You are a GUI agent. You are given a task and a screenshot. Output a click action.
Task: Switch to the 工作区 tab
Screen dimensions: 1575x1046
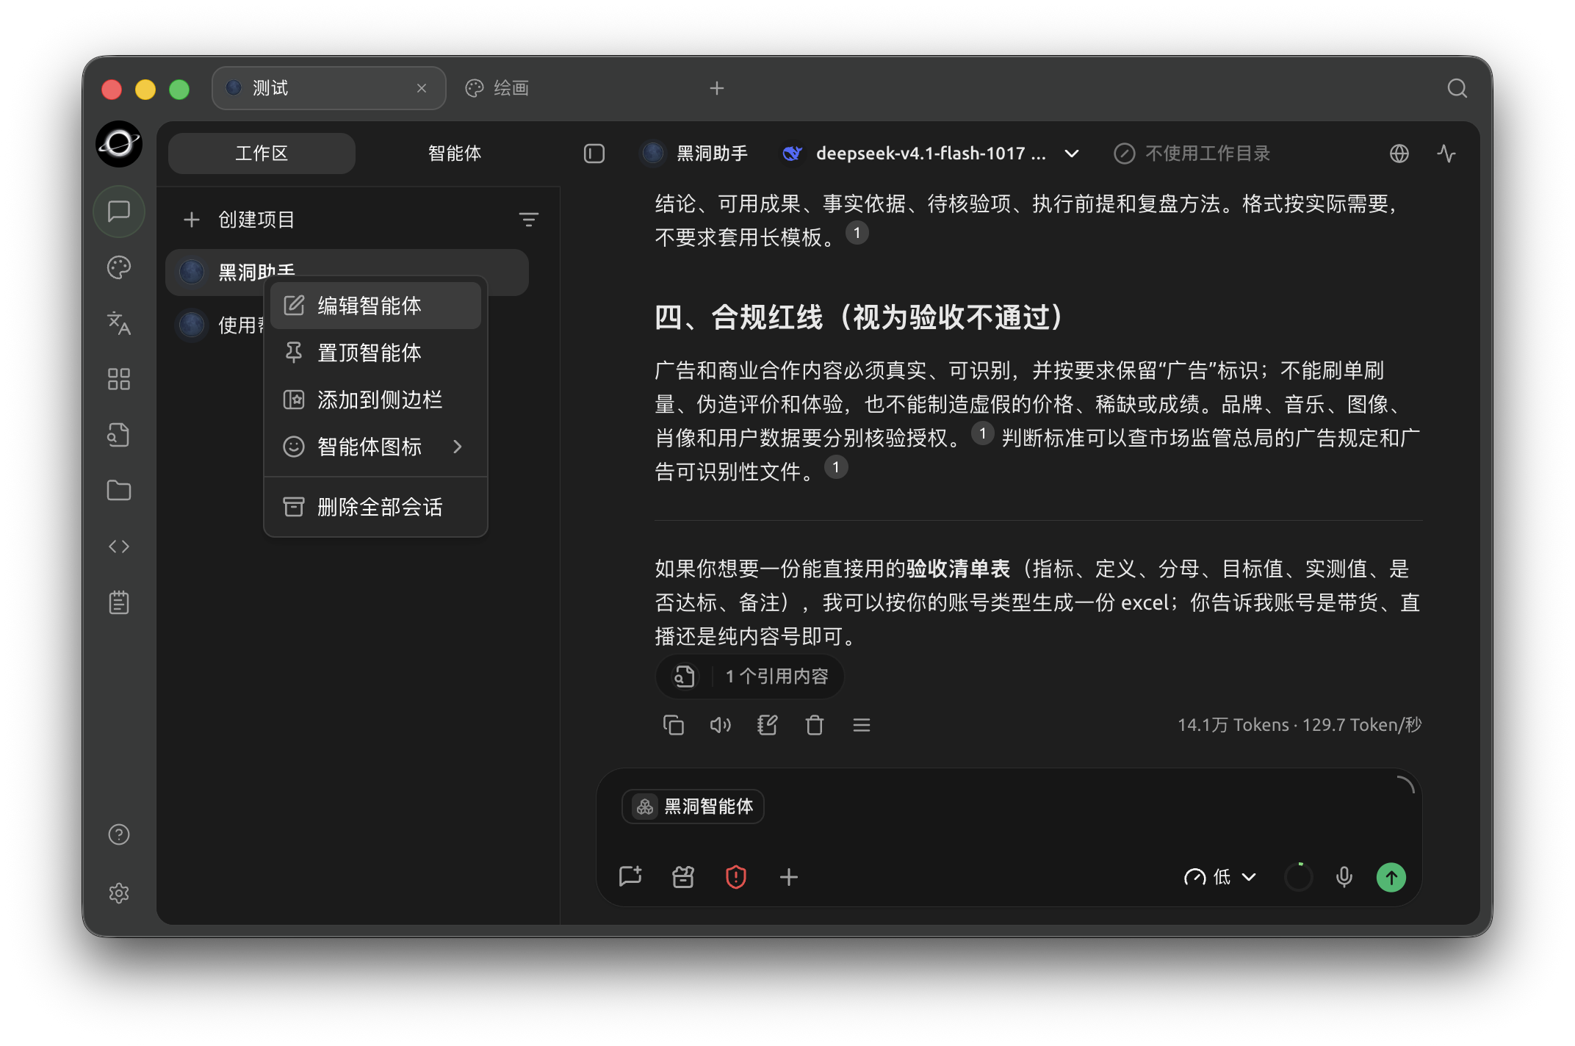click(262, 153)
